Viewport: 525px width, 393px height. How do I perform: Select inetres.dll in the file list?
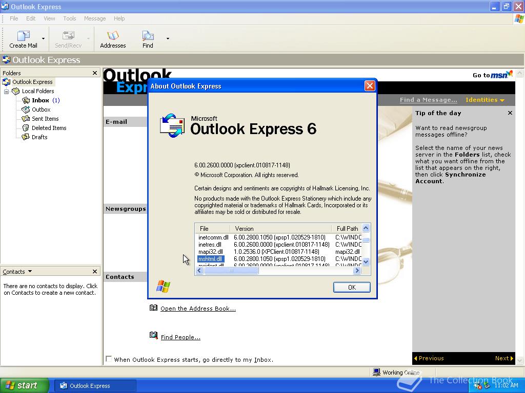coord(210,245)
